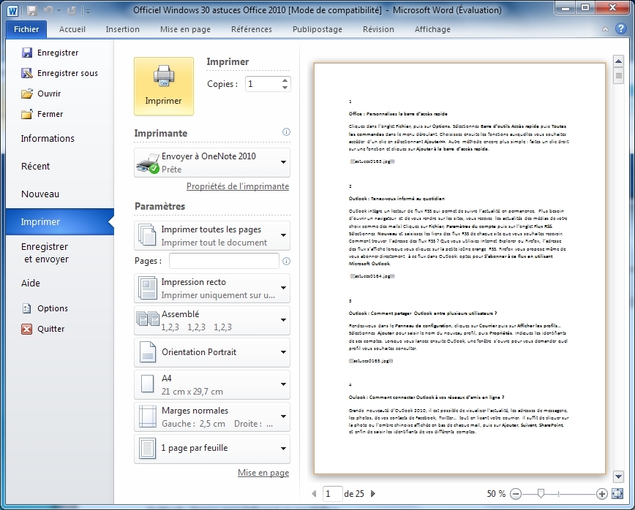Switch to the Révision tab
Viewport: 635px width, 510px height.
(378, 29)
